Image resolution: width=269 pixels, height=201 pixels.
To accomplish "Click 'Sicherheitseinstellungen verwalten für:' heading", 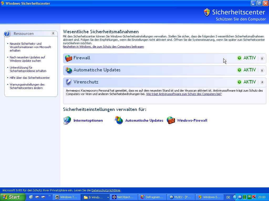I will [x=105, y=109].
